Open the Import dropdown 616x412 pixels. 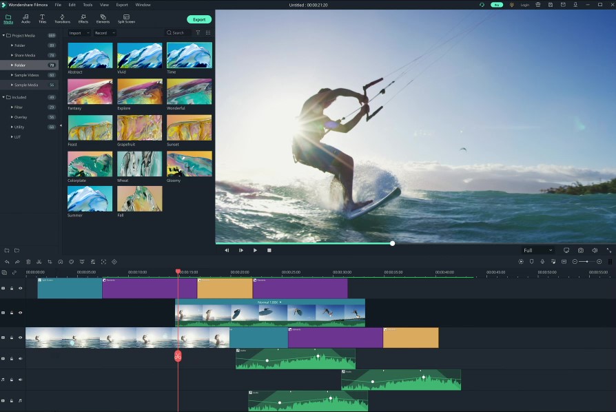(79, 33)
